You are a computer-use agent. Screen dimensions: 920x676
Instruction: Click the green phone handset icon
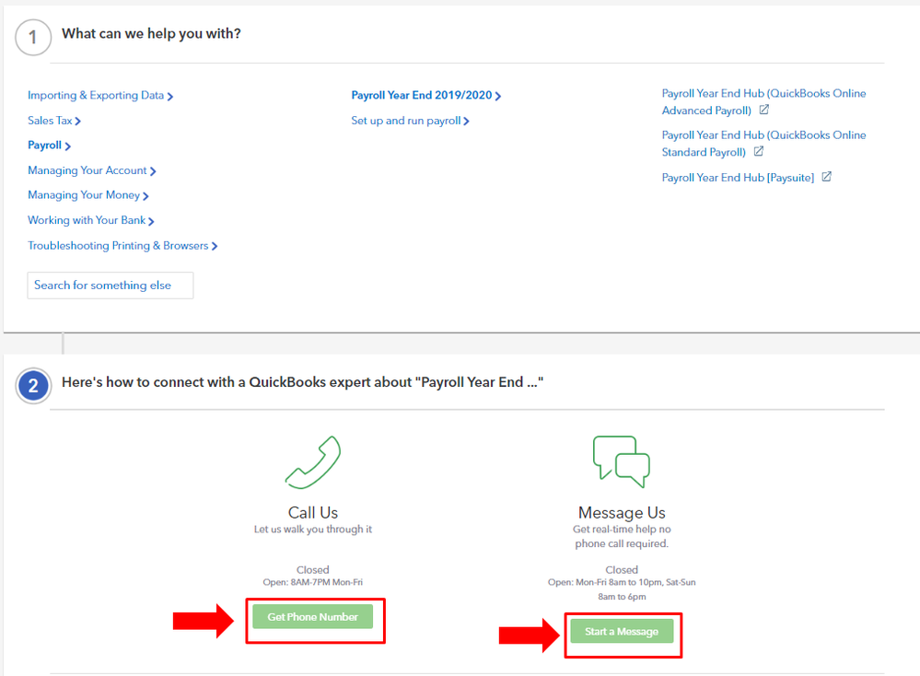pos(313,462)
